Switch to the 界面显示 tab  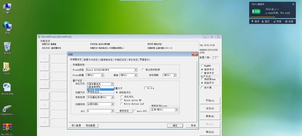[x=144, y=60]
